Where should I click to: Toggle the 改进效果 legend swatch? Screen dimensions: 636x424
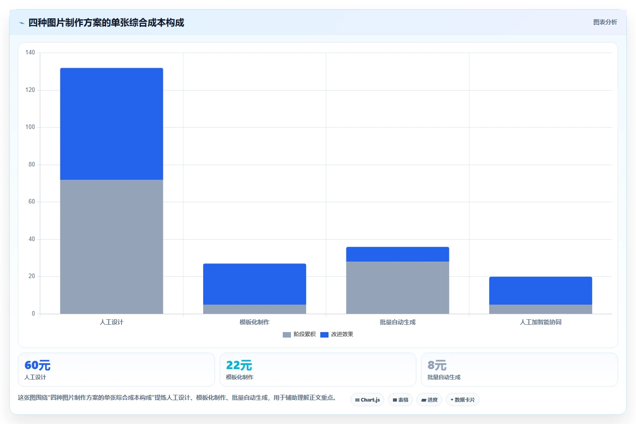point(324,335)
